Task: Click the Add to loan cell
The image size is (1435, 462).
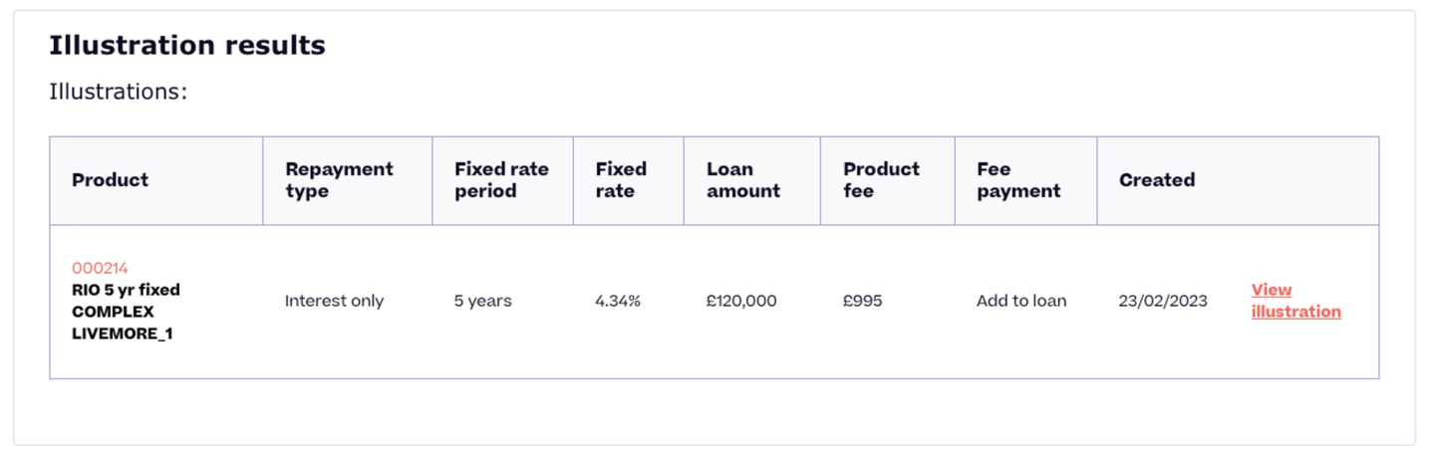Action: [1021, 301]
